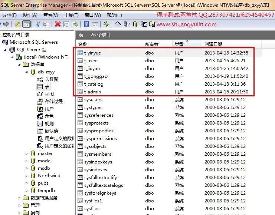Click the sysobjects table icon

coord(80,146)
